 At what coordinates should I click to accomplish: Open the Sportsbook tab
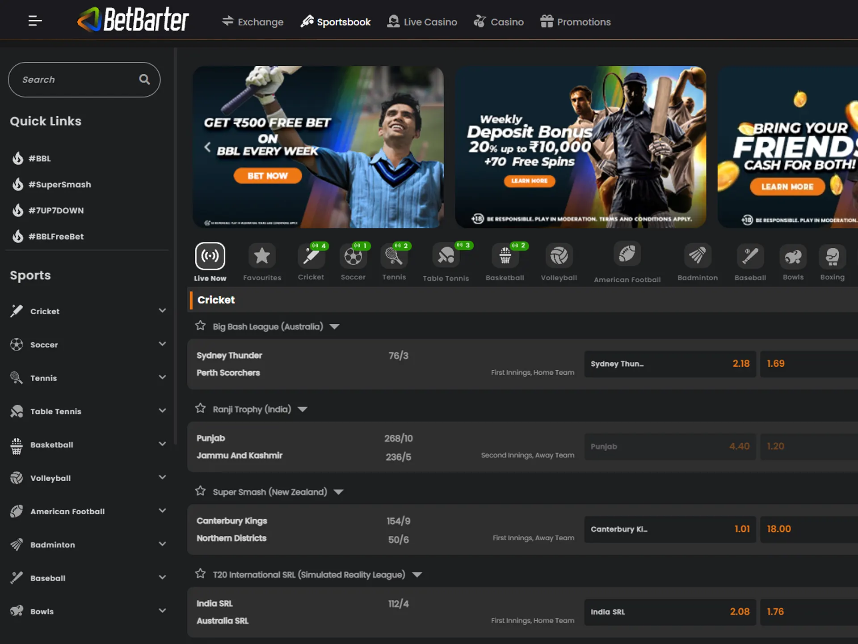335,21
